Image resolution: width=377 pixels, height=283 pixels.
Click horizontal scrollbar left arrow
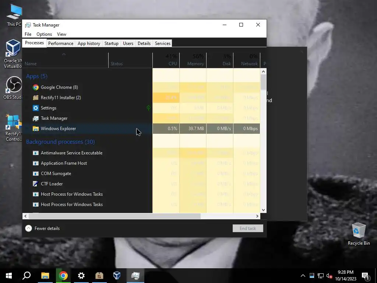click(25, 216)
